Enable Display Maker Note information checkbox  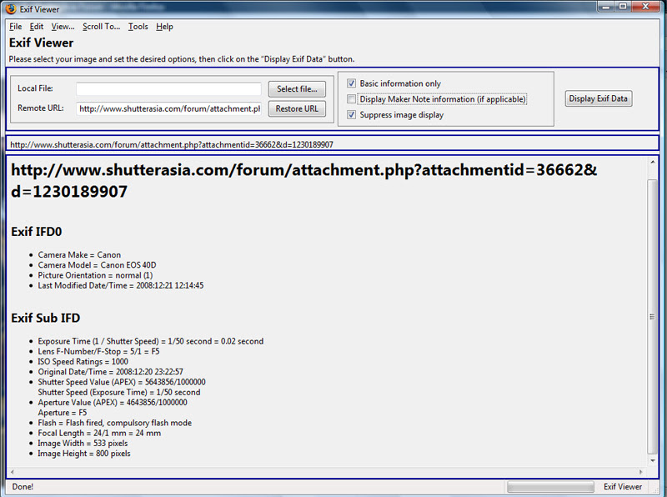click(351, 99)
